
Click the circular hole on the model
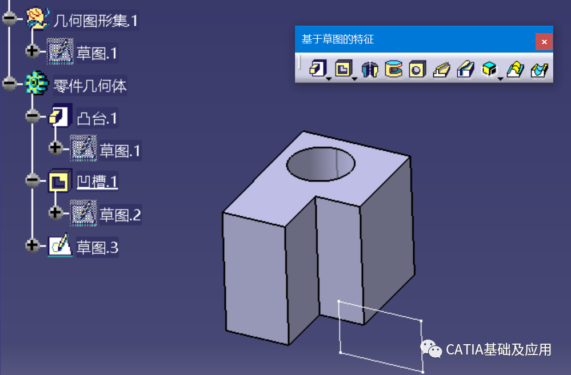click(x=321, y=164)
